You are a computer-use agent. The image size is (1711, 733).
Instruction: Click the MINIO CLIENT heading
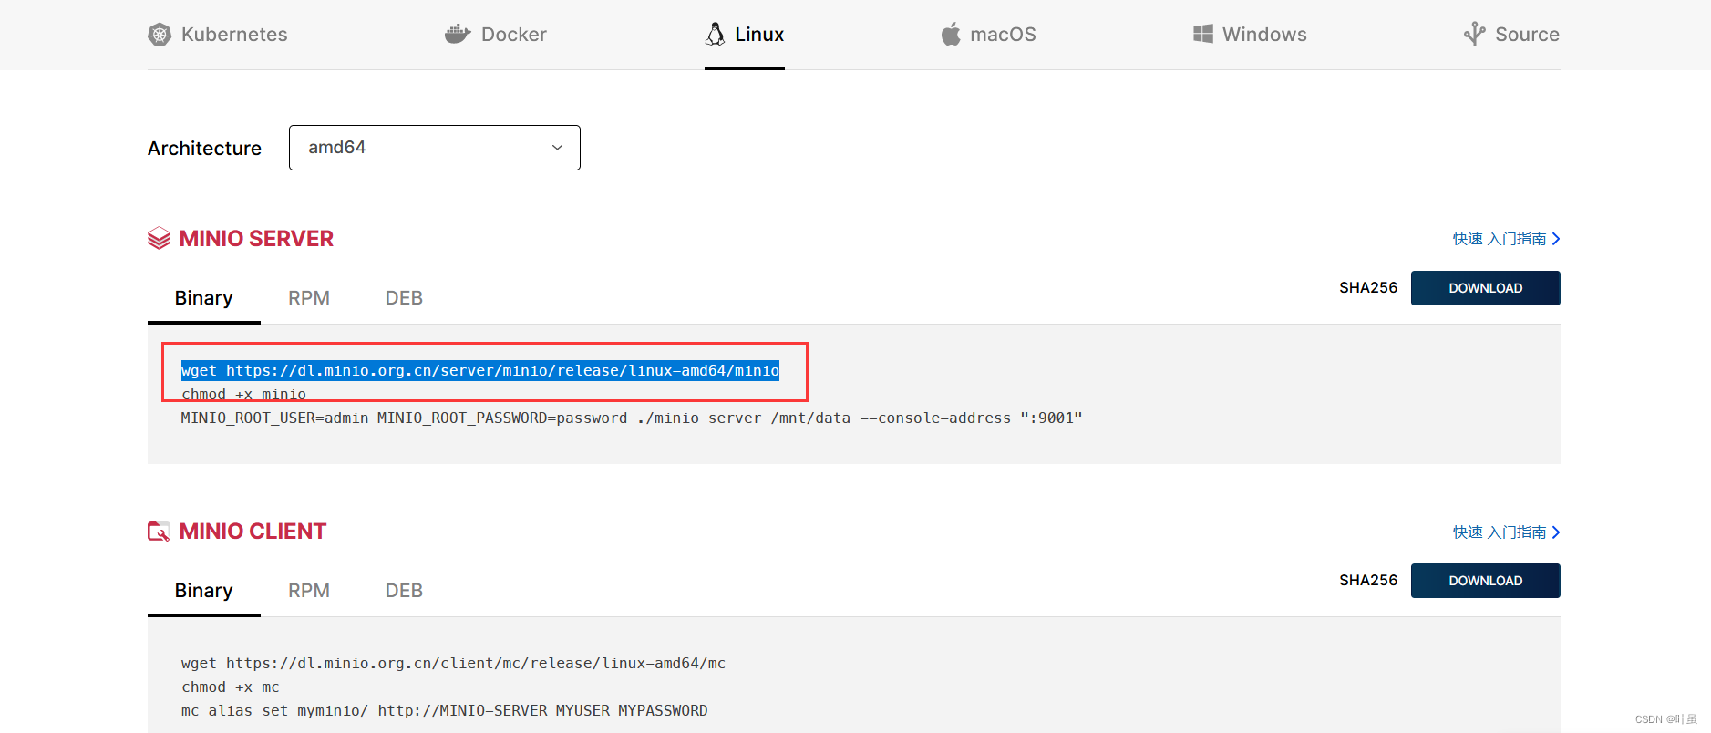pos(253,532)
